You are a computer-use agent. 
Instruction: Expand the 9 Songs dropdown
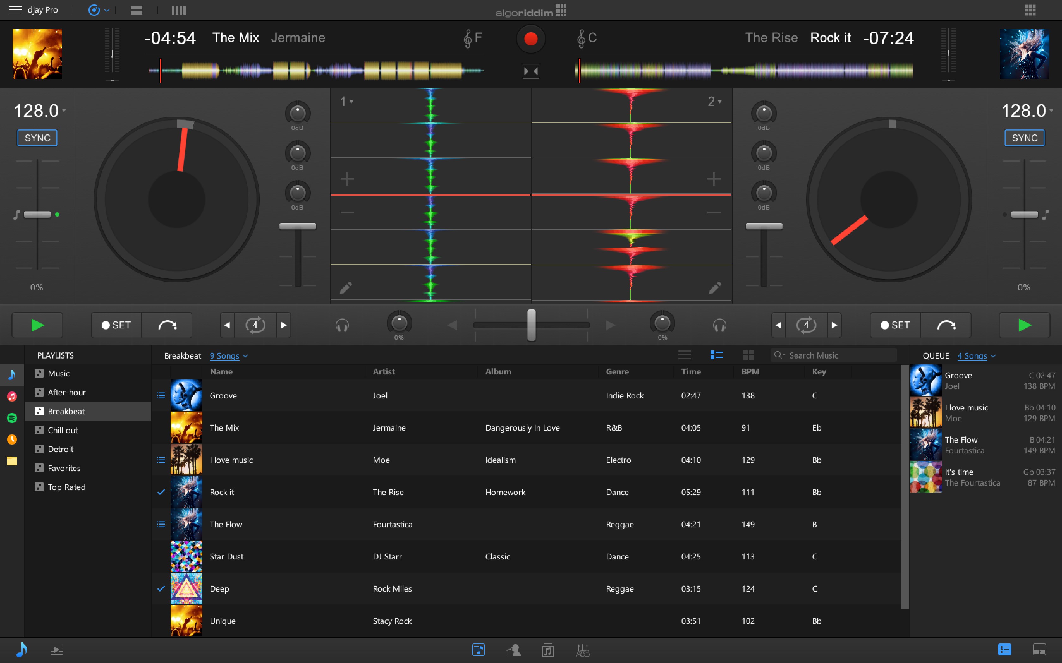[229, 355]
